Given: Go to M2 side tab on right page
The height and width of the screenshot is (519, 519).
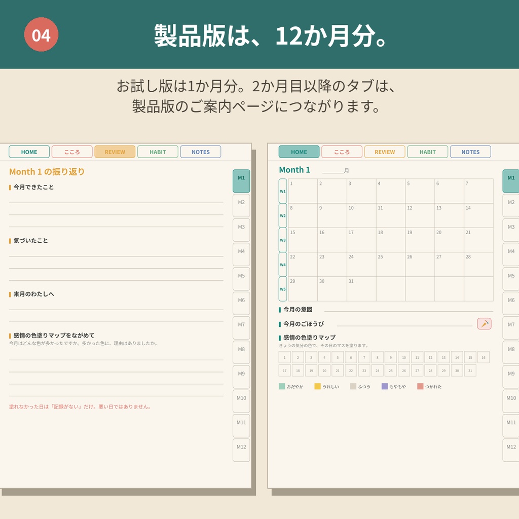Looking at the screenshot, I should (x=511, y=206).
